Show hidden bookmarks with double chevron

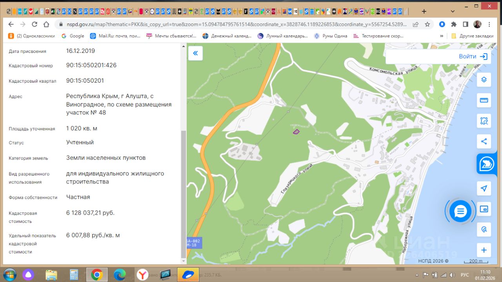click(x=442, y=36)
